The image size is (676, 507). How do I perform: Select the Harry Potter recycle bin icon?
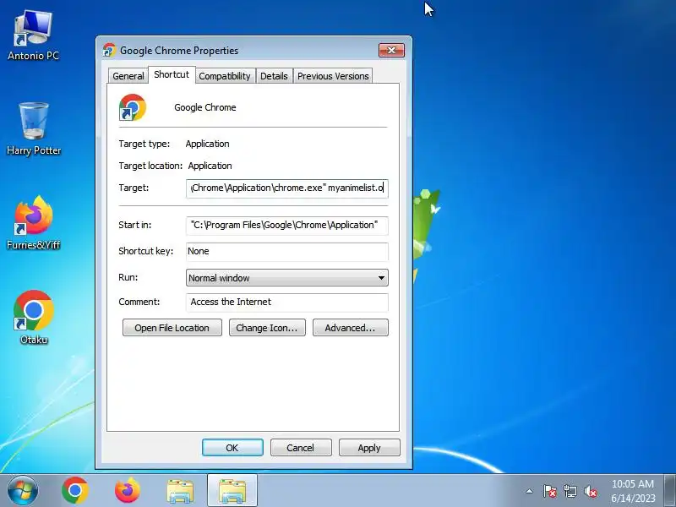coord(34,129)
